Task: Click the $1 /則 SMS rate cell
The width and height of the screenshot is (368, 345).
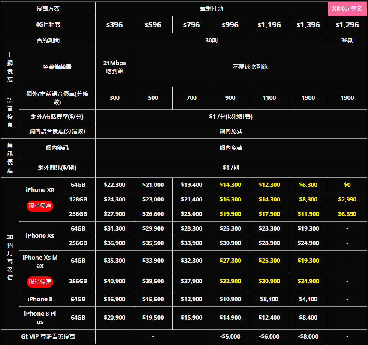Action: pos(231,168)
